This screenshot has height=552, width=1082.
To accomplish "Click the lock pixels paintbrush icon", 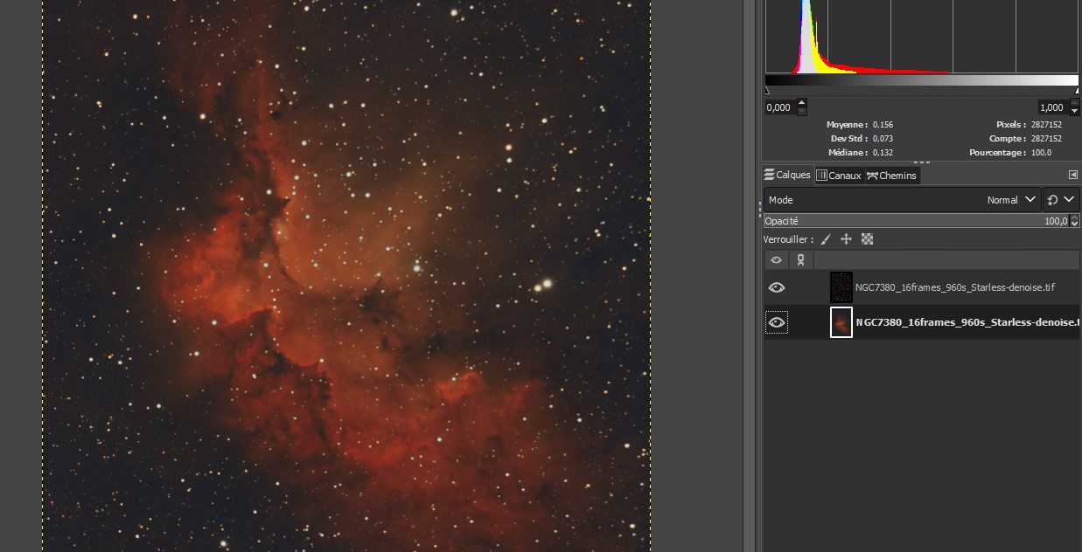I will pyautogui.click(x=826, y=239).
